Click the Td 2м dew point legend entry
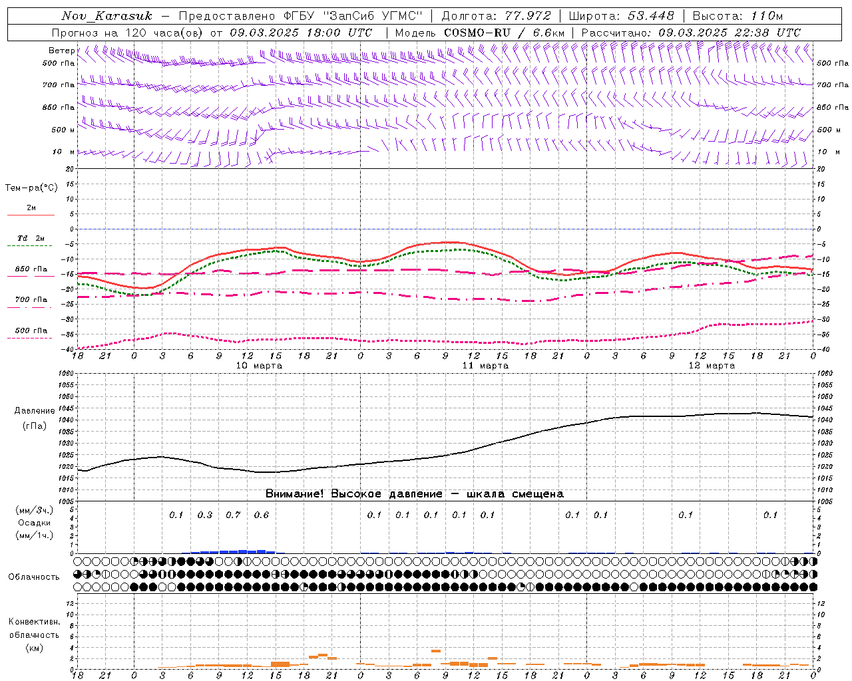The width and height of the screenshot is (852, 681). (31, 238)
